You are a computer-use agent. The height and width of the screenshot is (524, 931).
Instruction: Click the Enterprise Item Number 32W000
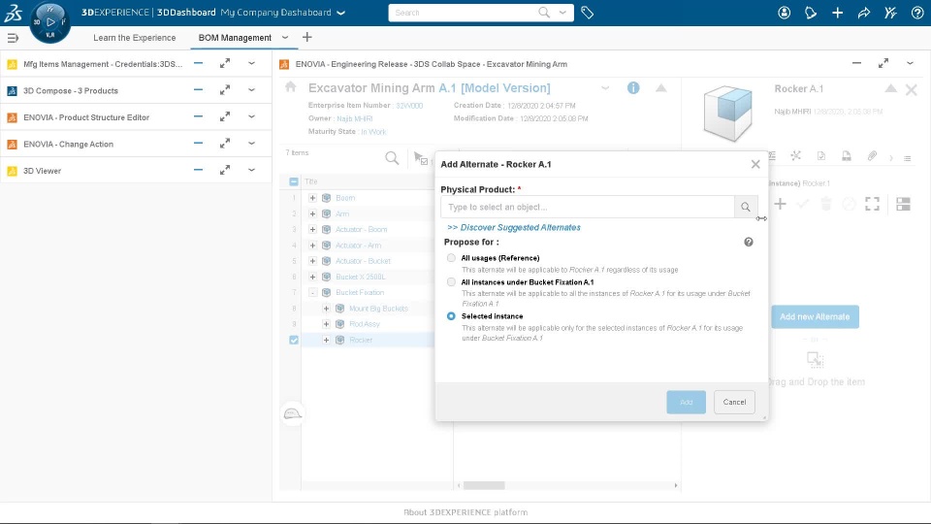(x=409, y=106)
